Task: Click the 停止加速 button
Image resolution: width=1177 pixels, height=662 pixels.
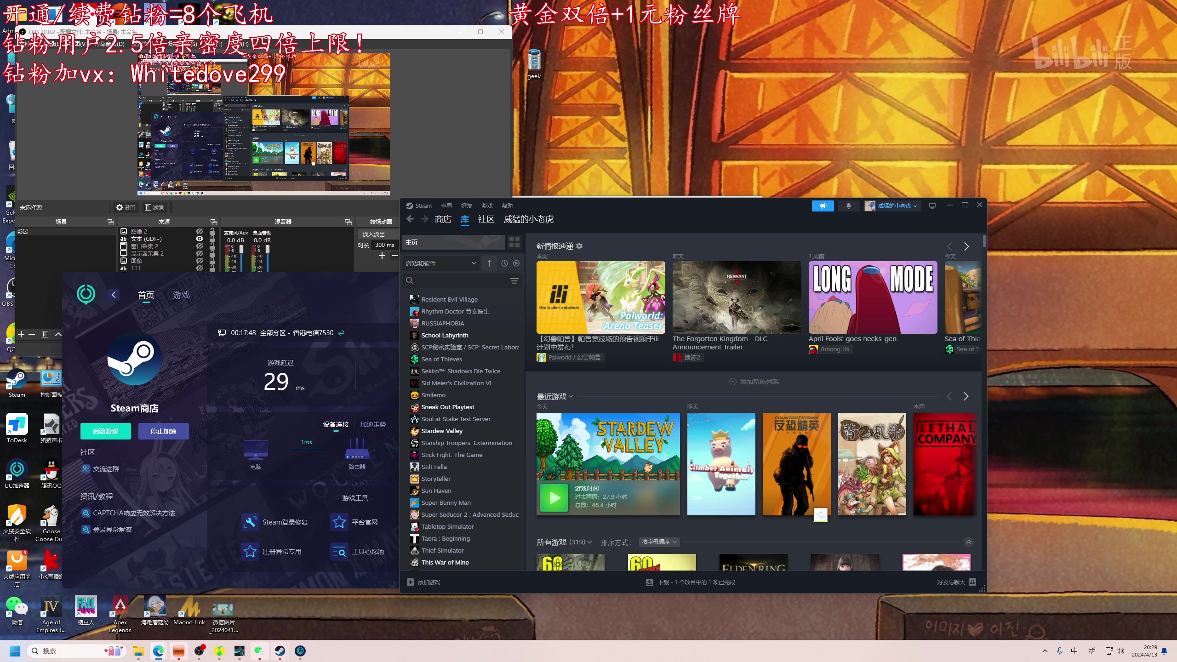Action: point(163,431)
